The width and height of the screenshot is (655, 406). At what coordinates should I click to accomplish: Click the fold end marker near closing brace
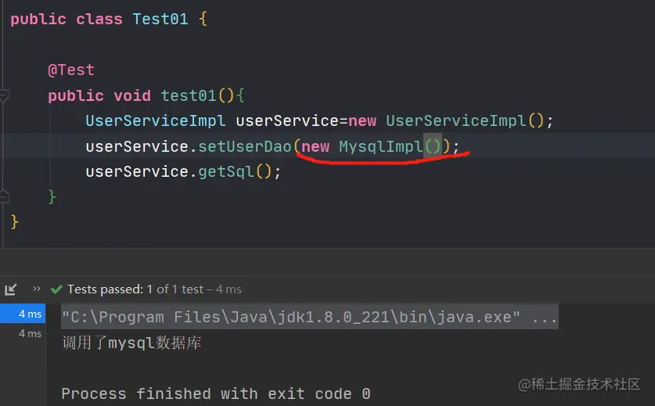pos(5,196)
